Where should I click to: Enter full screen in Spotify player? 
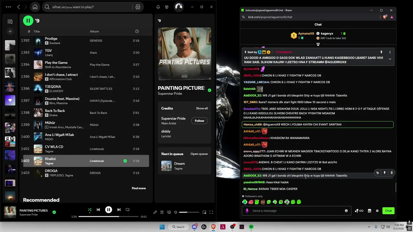(211, 212)
